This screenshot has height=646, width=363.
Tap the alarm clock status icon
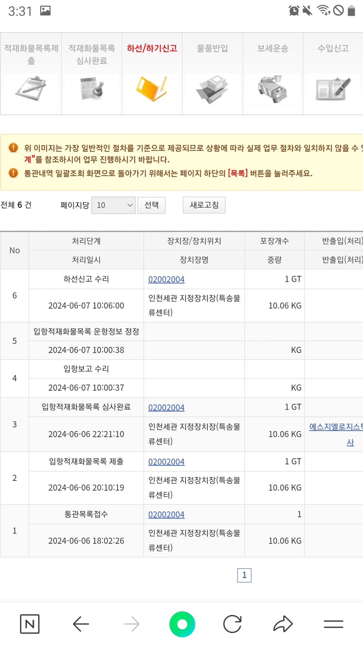[294, 11]
